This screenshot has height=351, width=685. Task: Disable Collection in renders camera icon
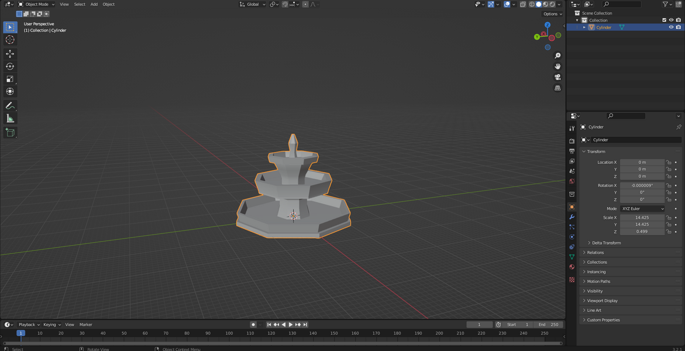coord(679,20)
